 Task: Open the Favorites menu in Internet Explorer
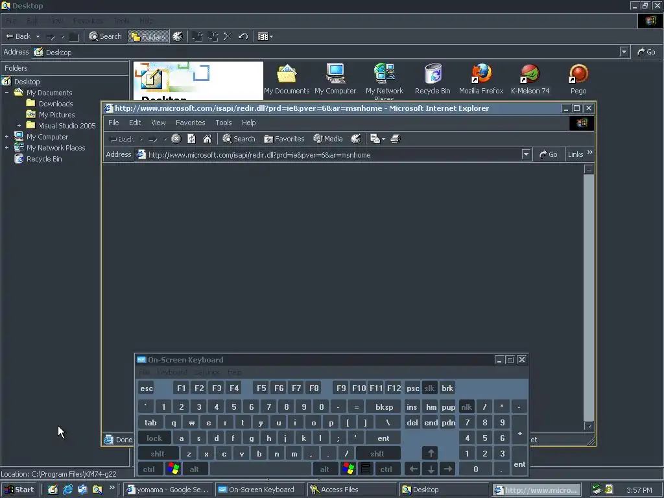[190, 123]
